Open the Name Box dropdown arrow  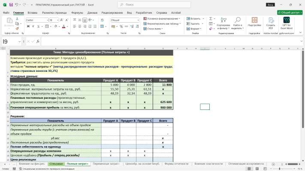coord(19,41)
